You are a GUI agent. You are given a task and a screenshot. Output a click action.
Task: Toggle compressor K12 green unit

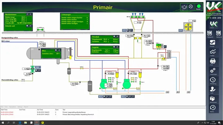127,84
